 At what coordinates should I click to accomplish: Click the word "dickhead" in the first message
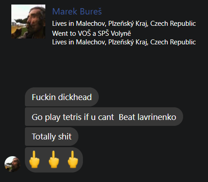(x=75, y=97)
